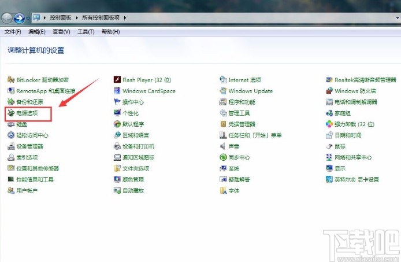Screen dimensions: 401x262
Task: Open 轻松访问中心 icon
Action: pos(11,135)
